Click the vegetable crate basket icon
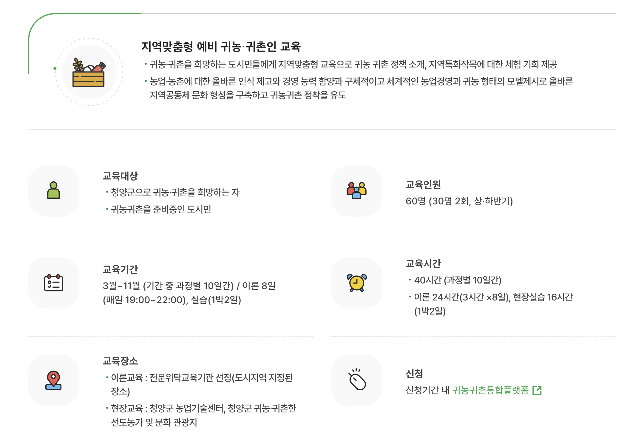This screenshot has height=444, width=627. [x=89, y=73]
